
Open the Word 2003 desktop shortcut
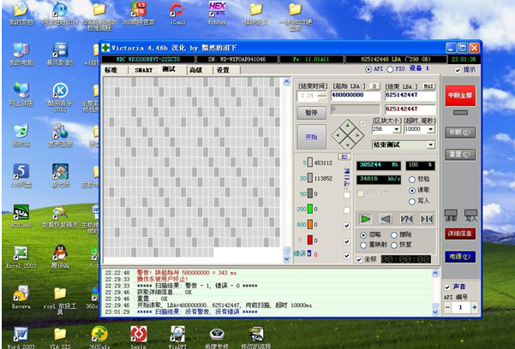click(21, 338)
